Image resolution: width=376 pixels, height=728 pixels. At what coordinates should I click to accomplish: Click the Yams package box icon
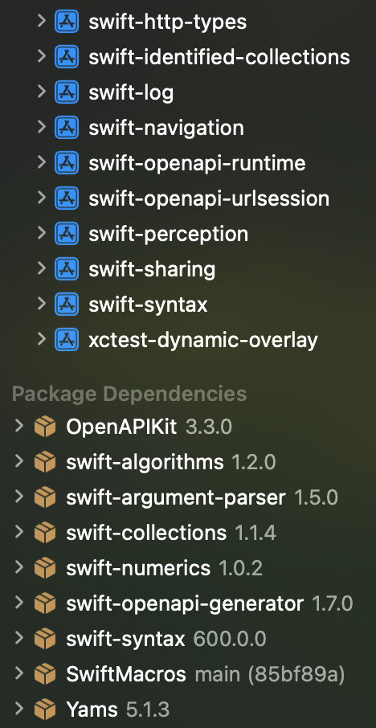45,709
